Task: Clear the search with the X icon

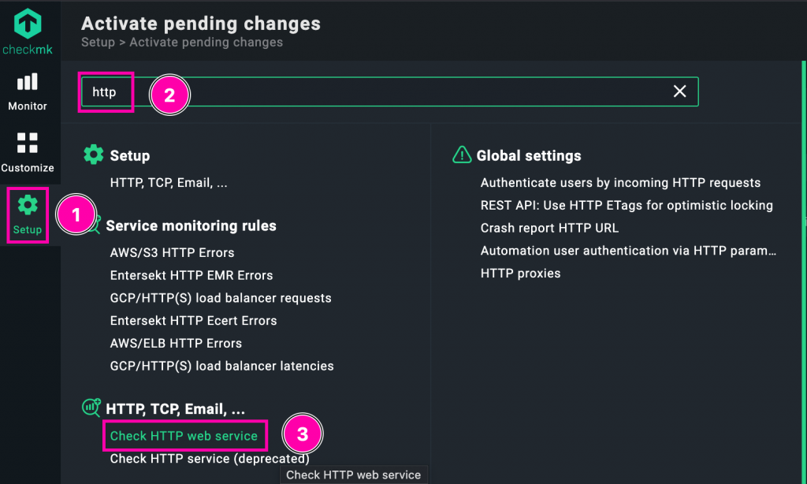Action: tap(680, 91)
